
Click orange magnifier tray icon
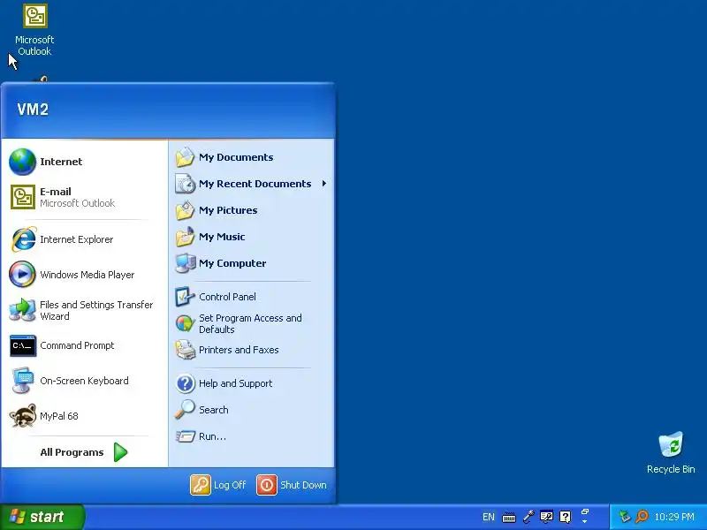coord(642,517)
